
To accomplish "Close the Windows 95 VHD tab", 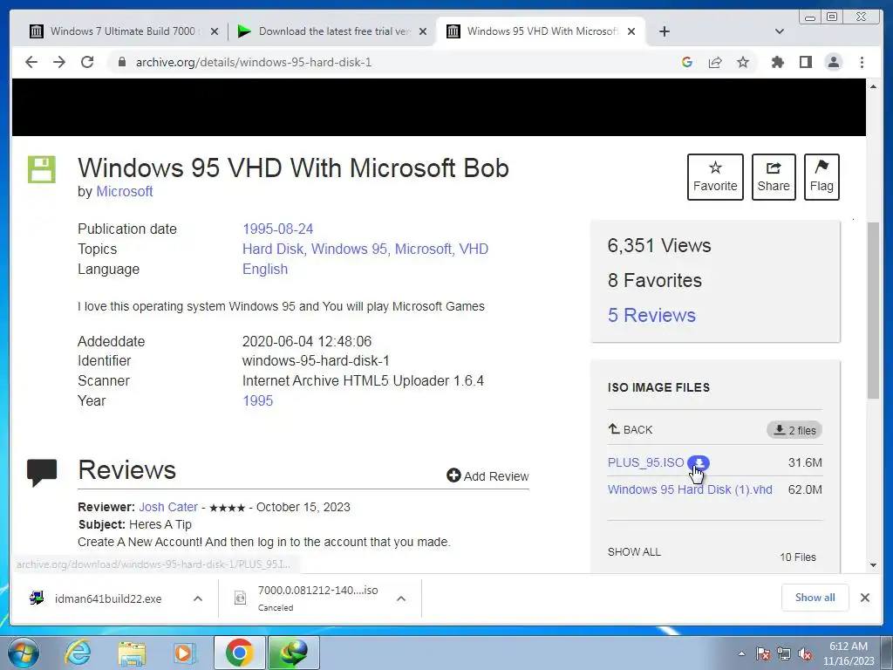I will (631, 31).
